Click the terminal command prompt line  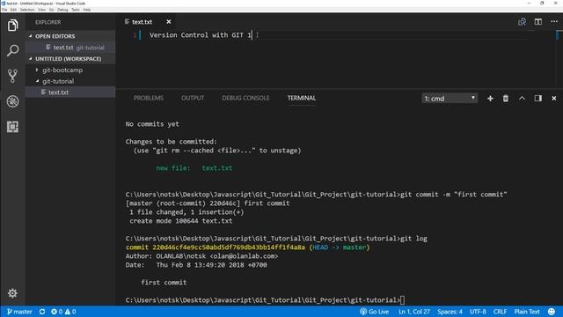click(x=265, y=300)
